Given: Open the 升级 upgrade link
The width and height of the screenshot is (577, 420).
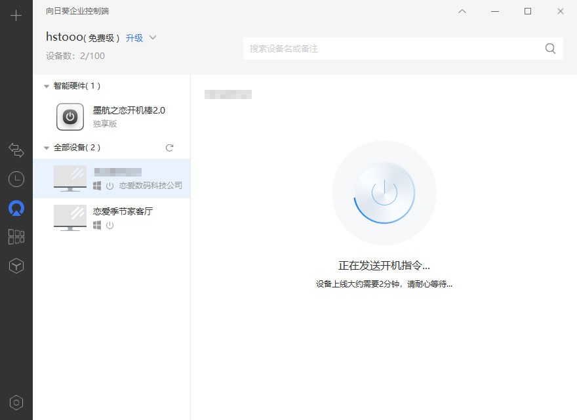Looking at the screenshot, I should coord(134,38).
